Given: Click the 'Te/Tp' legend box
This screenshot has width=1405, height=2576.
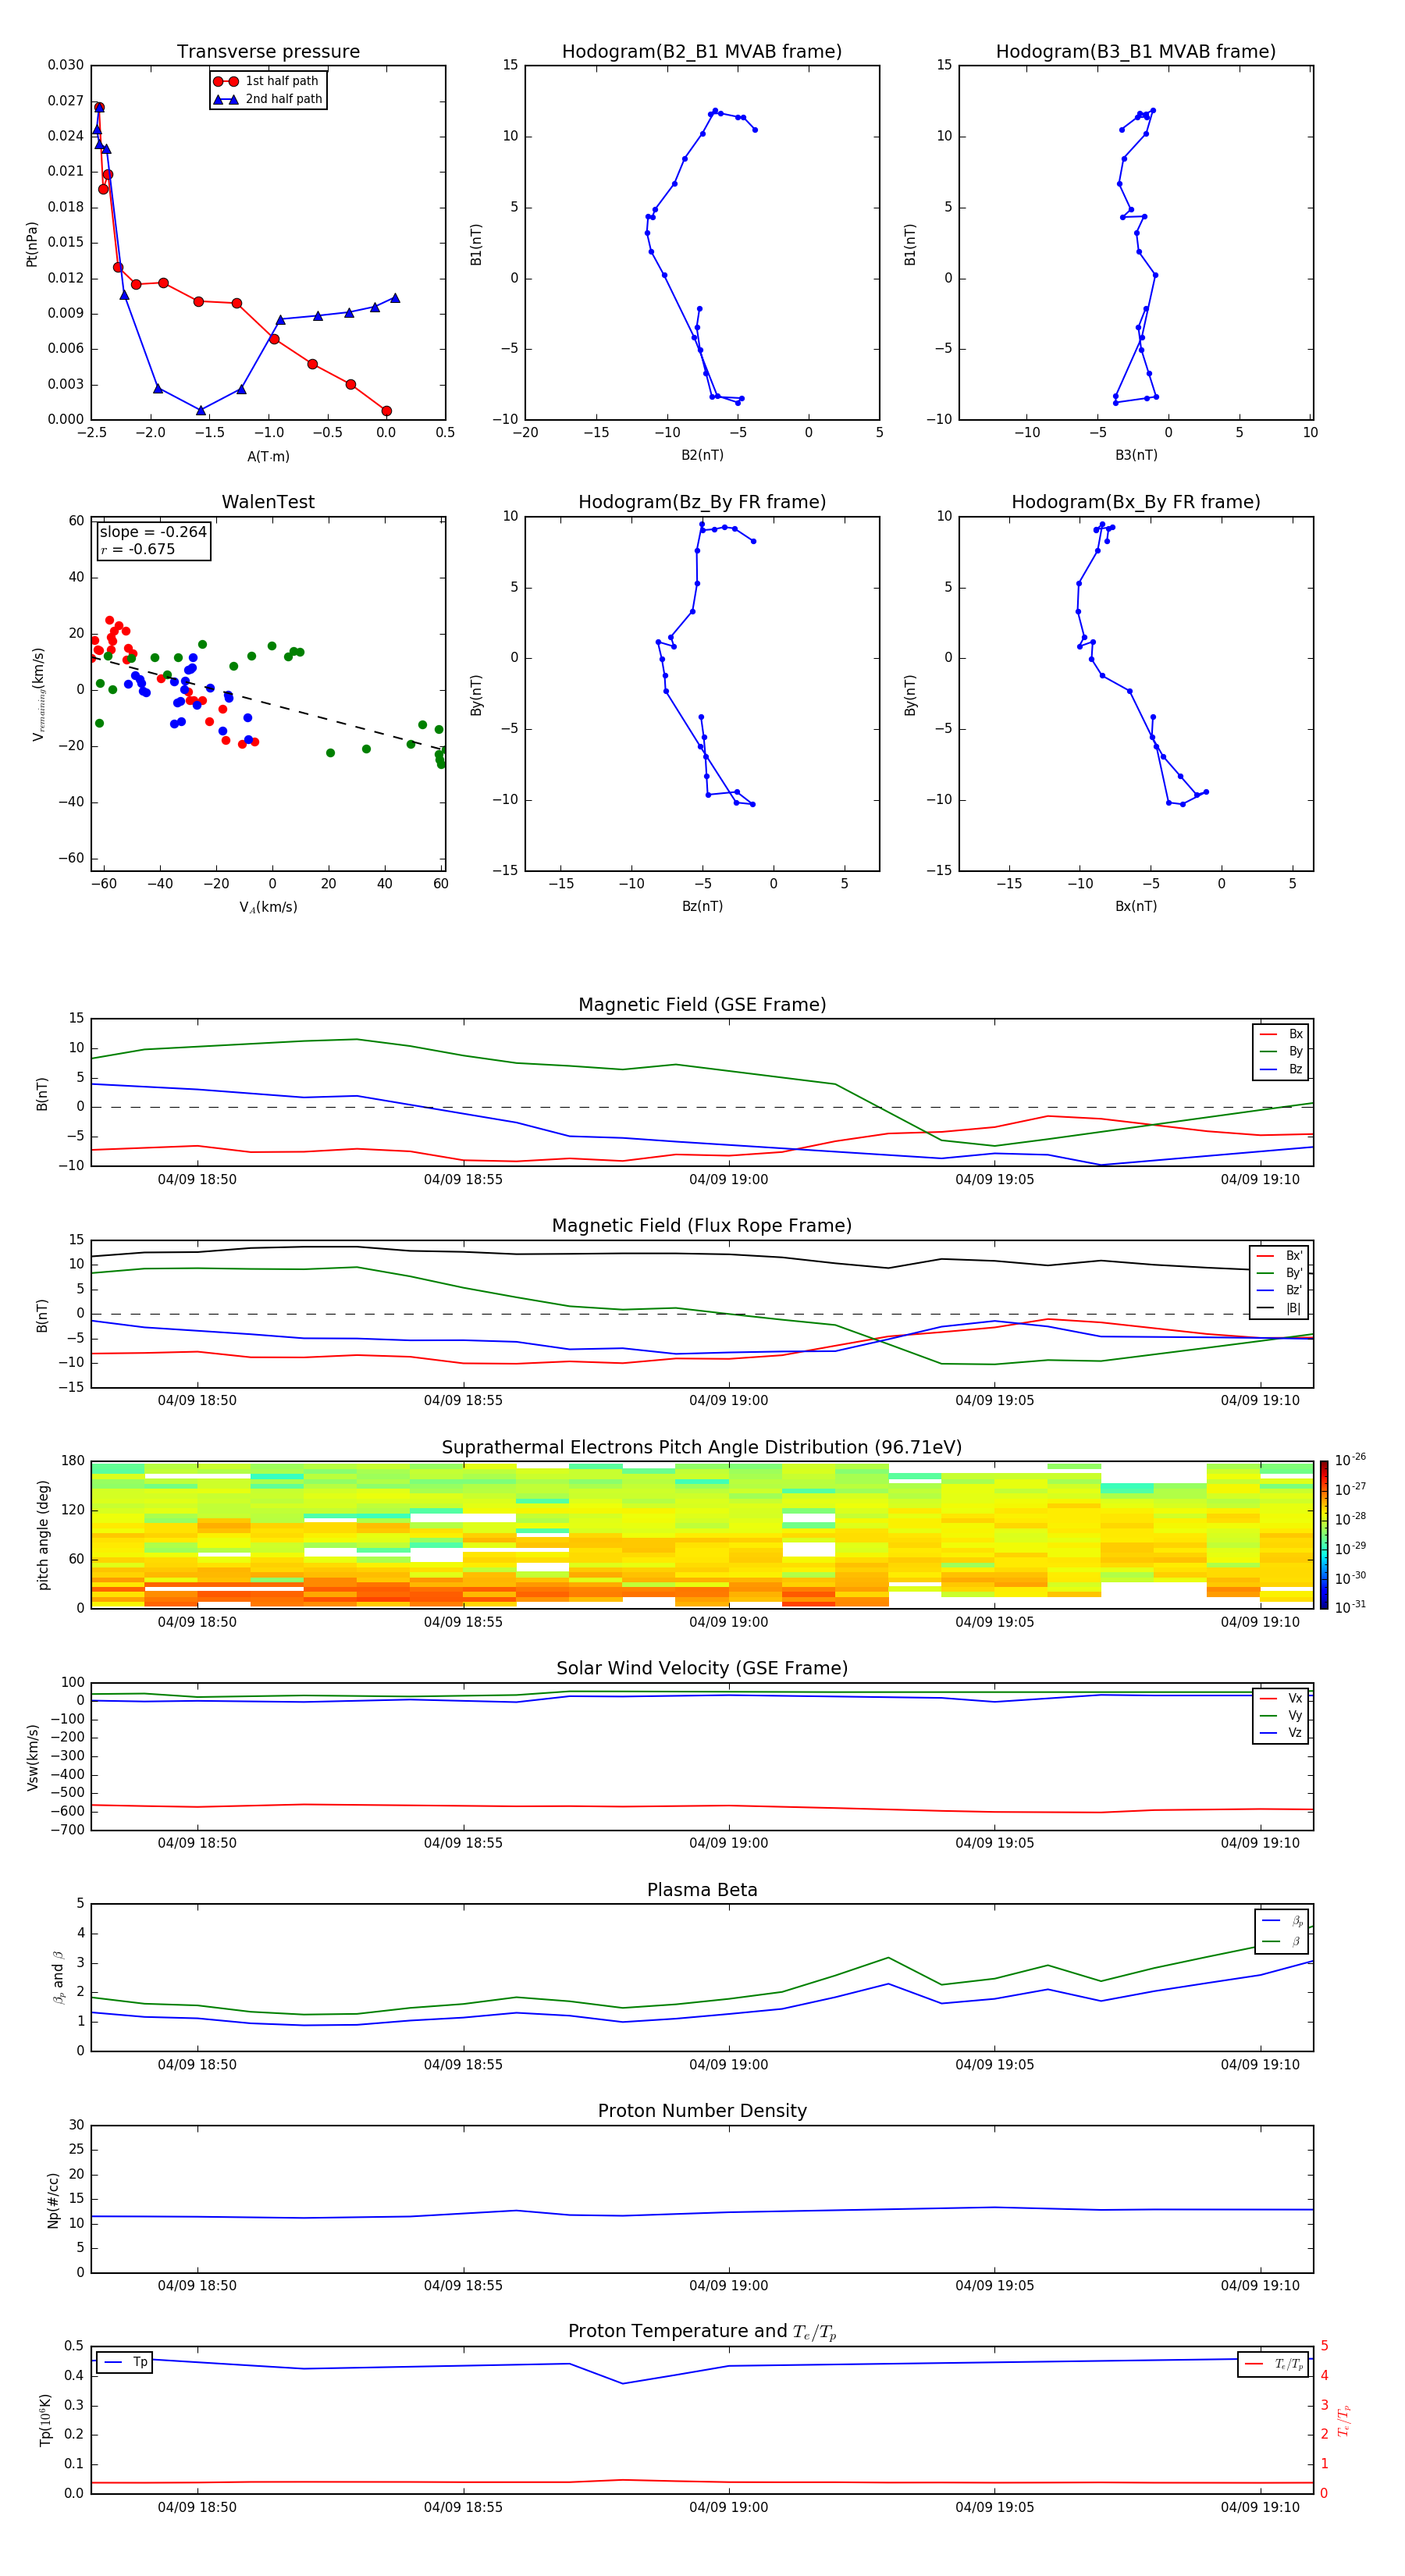Looking at the screenshot, I should point(1273,2364).
